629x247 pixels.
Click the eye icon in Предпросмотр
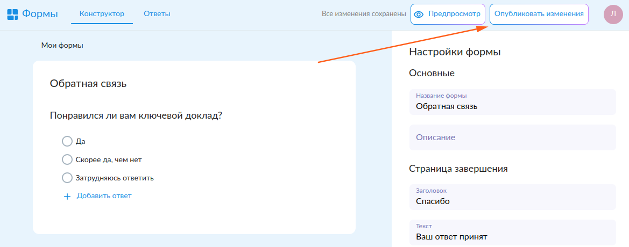[419, 14]
